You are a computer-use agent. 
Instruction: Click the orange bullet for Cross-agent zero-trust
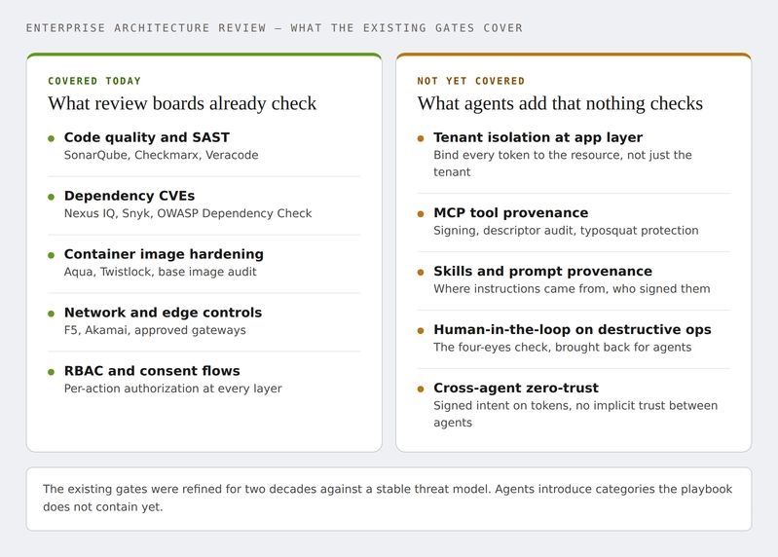click(421, 389)
